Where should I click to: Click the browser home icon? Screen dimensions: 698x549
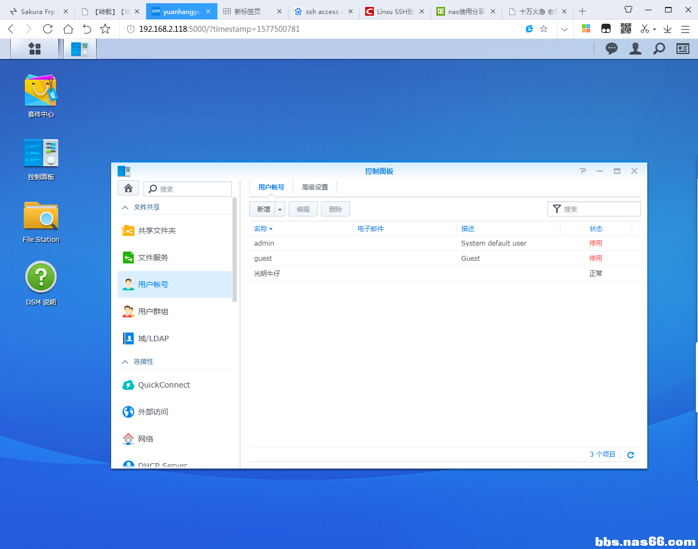pos(68,29)
